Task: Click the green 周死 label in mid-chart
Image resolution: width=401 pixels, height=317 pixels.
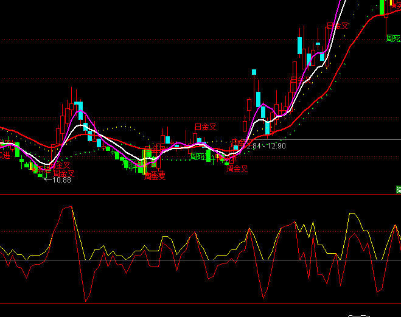Action: tap(197, 156)
